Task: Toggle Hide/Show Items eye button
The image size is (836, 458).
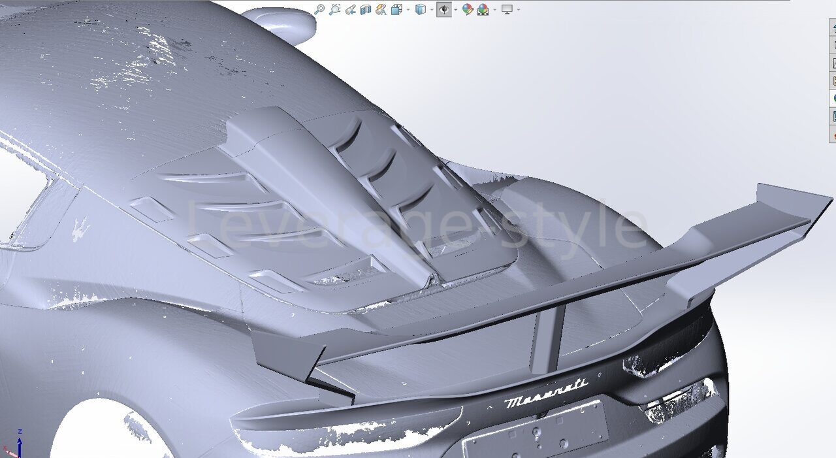Action: (x=443, y=9)
